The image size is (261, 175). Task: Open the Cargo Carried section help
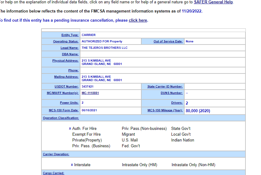pos(53,173)
